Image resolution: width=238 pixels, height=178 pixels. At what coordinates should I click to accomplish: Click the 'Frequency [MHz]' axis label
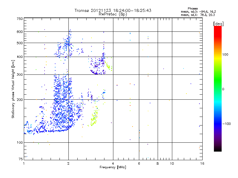[x=113, y=167]
